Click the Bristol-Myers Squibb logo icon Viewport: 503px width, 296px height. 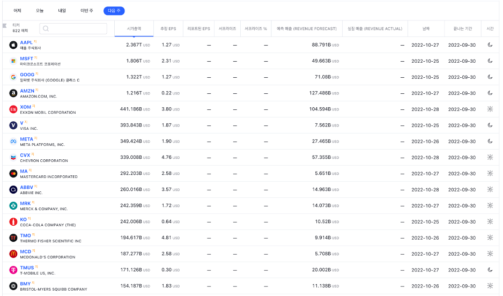coord(13,286)
